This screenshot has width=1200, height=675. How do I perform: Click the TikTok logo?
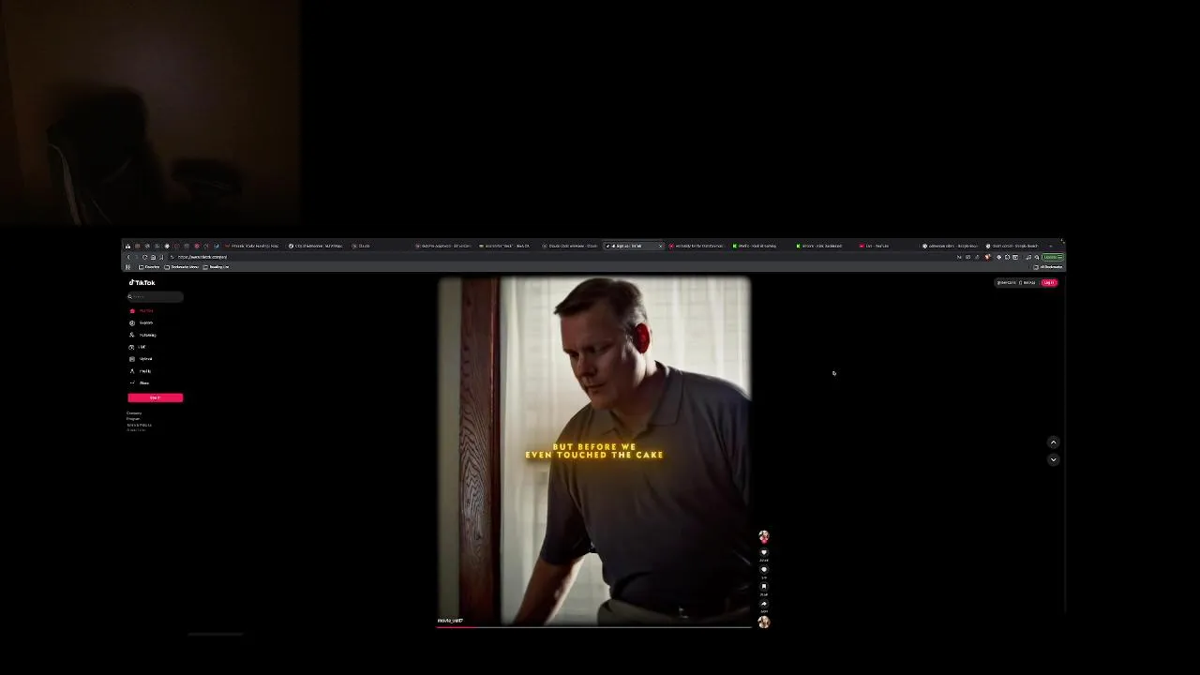point(142,282)
